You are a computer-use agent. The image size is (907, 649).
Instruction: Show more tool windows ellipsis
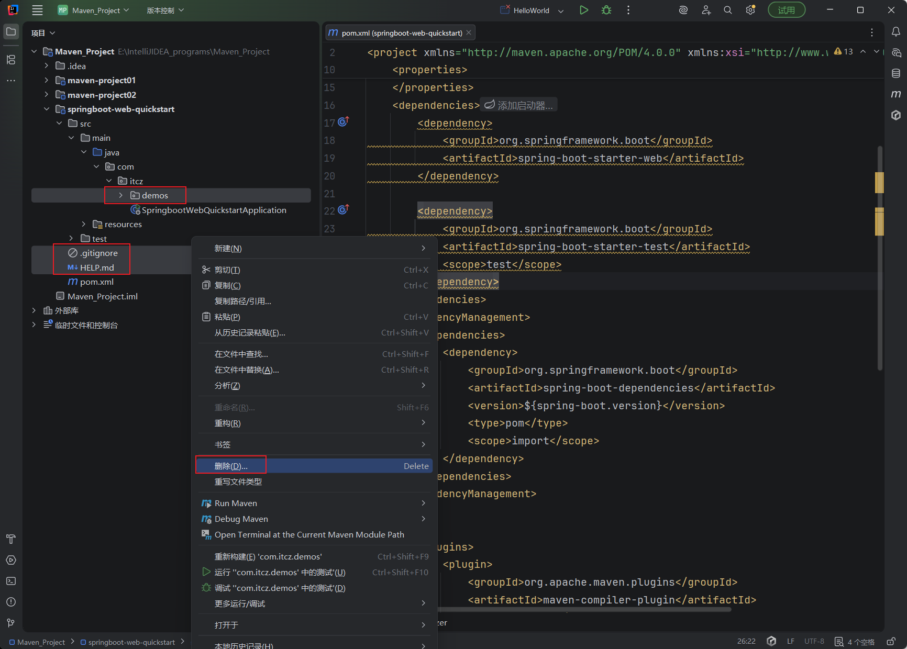tap(11, 81)
